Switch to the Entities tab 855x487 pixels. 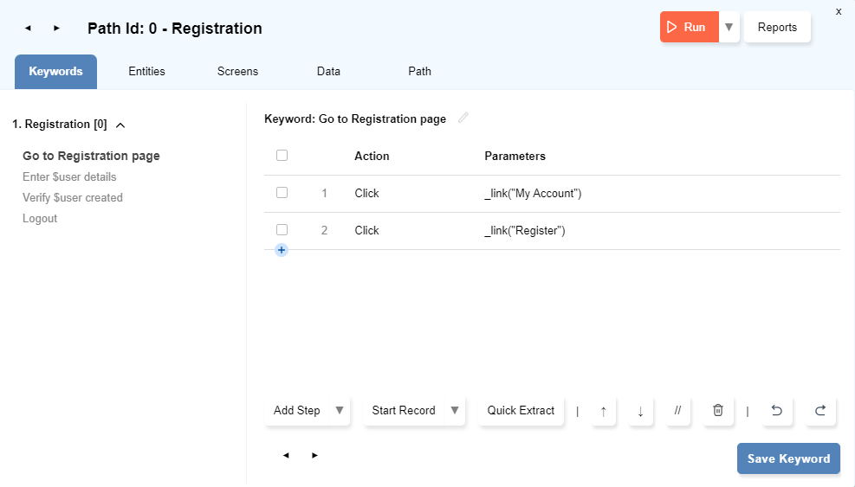146,72
